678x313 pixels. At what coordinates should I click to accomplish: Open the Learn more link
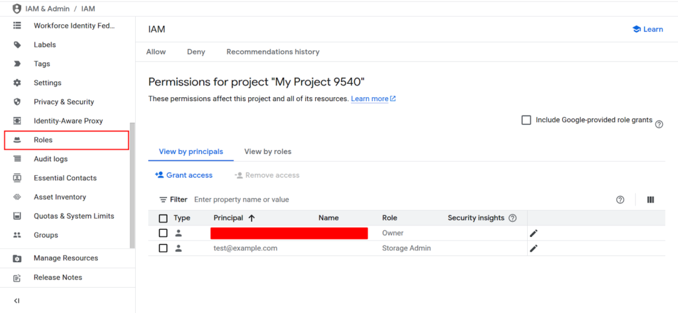tap(373, 99)
